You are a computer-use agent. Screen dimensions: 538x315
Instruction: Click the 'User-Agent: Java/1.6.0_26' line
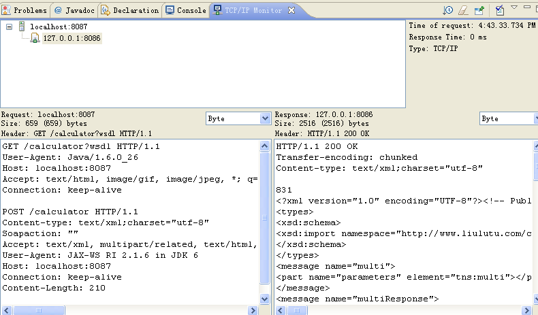(x=70, y=157)
